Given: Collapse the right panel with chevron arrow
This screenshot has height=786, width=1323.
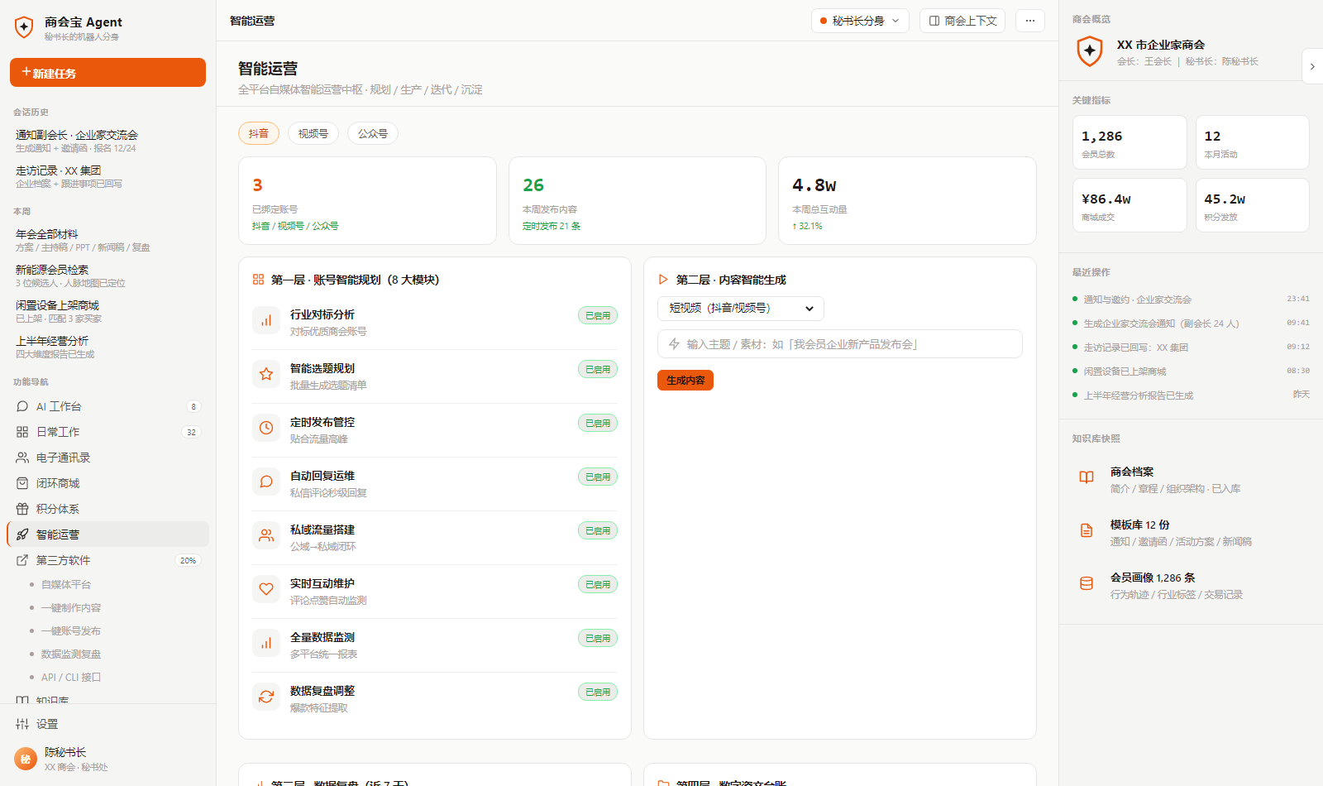Looking at the screenshot, I should pyautogui.click(x=1312, y=66).
